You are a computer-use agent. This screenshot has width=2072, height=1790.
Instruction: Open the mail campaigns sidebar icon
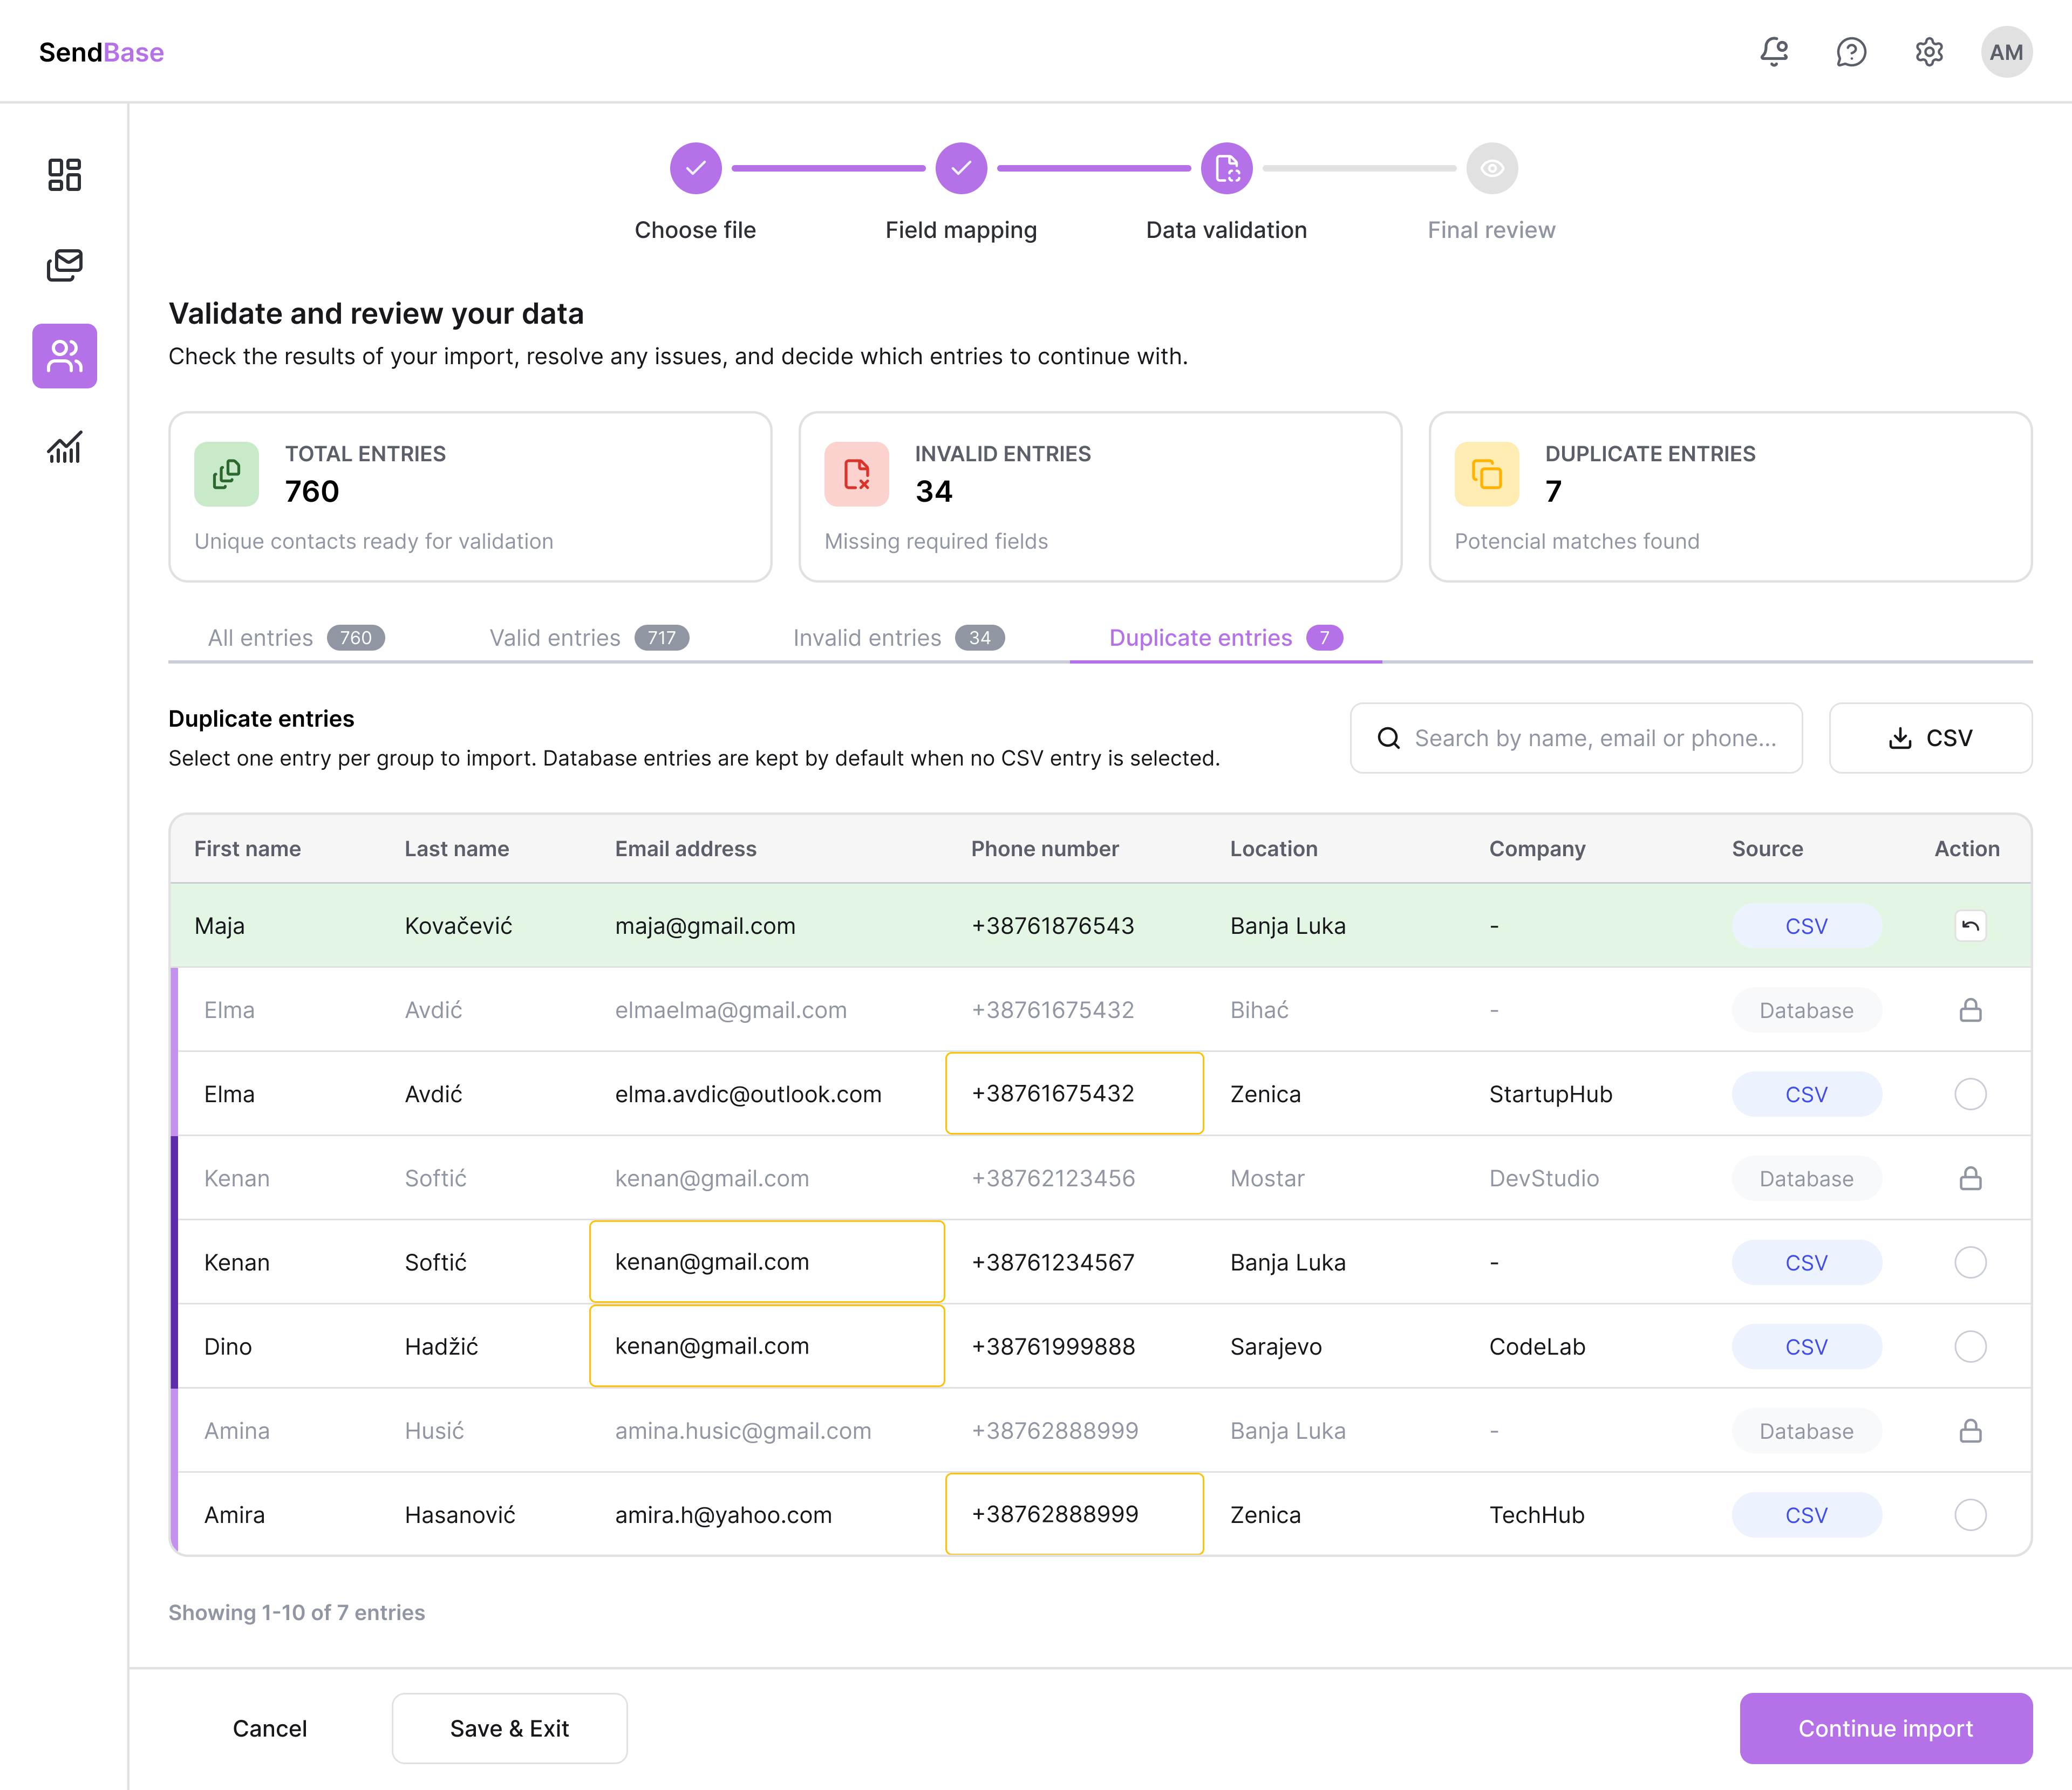(x=64, y=265)
